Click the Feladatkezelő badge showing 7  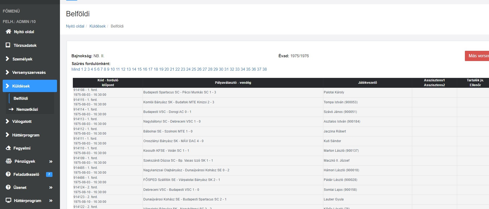click(49, 174)
